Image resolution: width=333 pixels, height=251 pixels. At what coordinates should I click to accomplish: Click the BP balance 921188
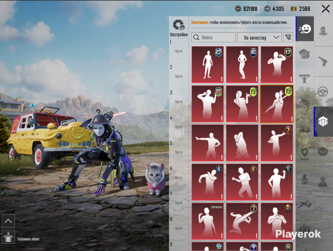250,9
